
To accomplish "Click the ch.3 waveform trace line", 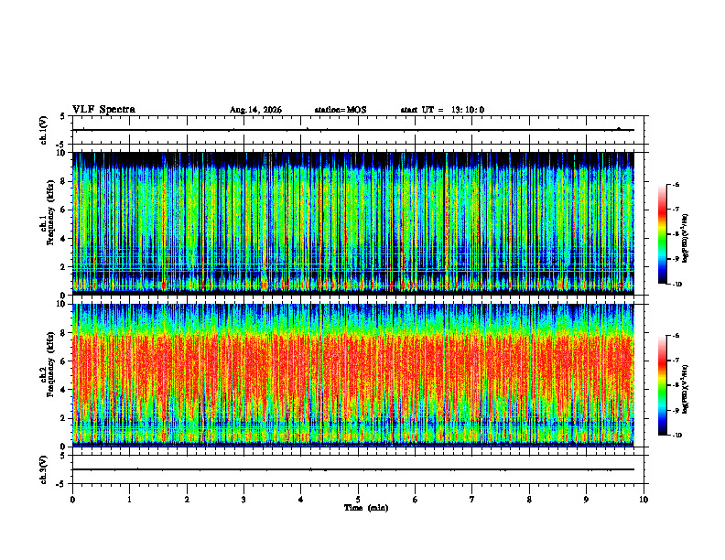I will point(353,469).
